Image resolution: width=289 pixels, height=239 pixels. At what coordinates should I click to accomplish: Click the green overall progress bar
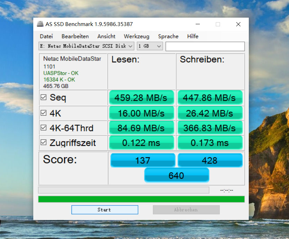pyautogui.click(x=141, y=199)
